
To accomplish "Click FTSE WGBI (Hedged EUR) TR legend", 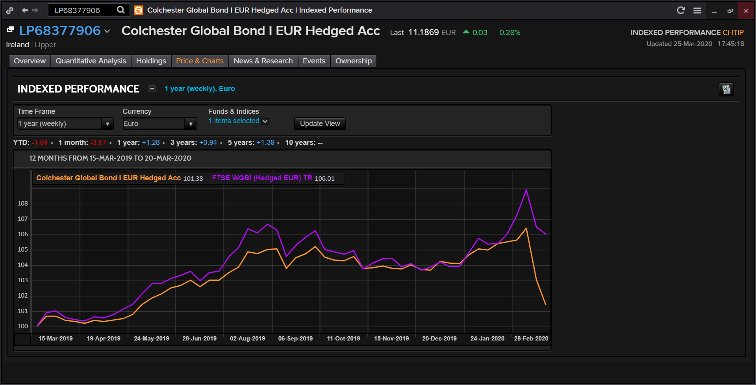I will pos(262,178).
